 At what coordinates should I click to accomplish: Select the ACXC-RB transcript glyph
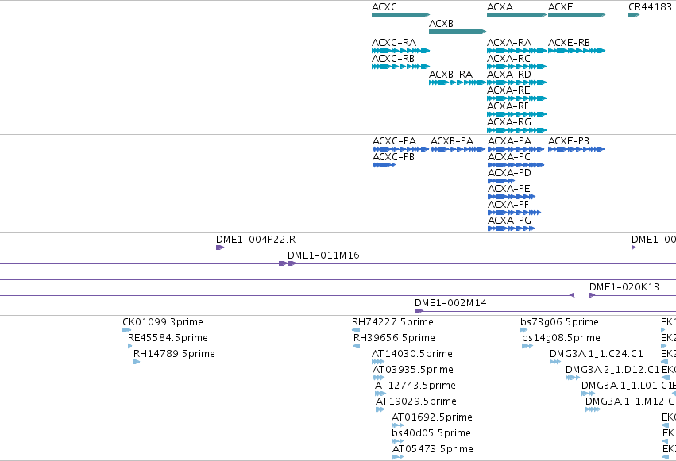coord(400,67)
